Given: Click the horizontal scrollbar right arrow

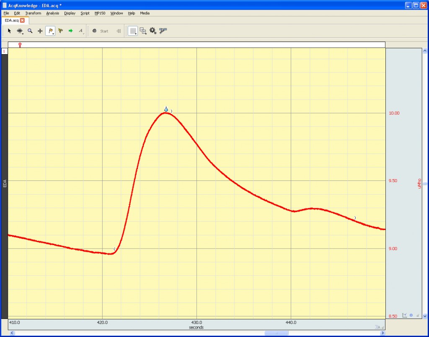Looking at the screenshot, I should 383,333.
